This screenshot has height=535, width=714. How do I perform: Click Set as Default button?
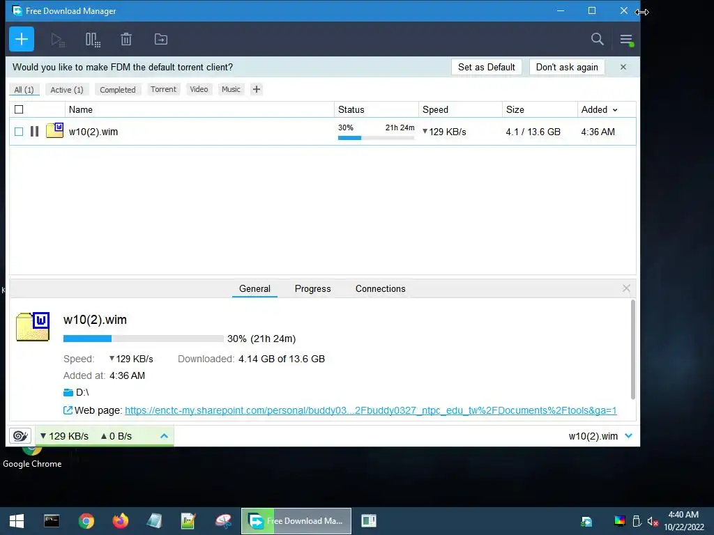tap(486, 67)
